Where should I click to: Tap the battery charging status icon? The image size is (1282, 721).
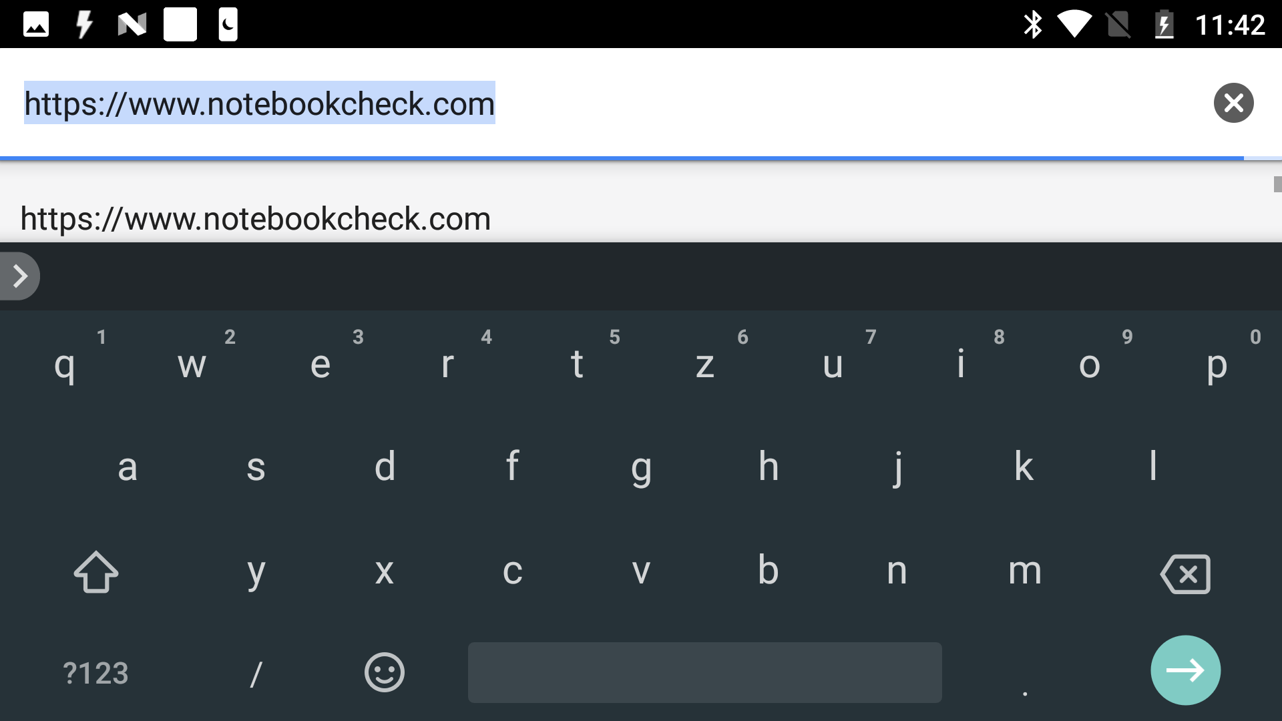1164,25
